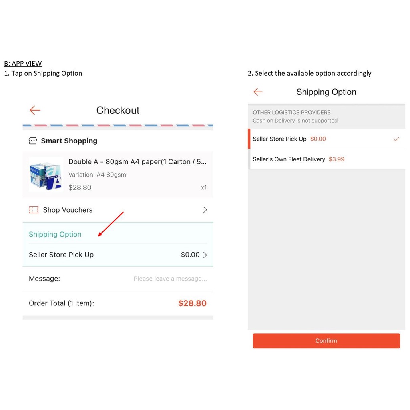Tap the back arrow on Shipping Option
410x410 pixels.
pos(258,92)
